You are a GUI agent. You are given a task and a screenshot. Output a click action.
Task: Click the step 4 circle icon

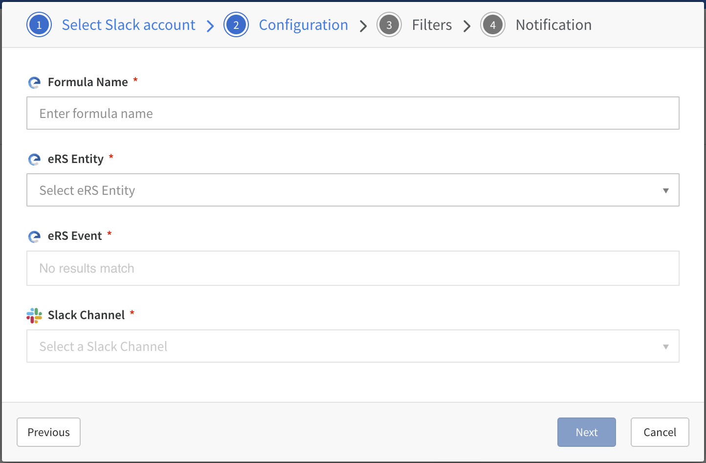[x=493, y=25]
